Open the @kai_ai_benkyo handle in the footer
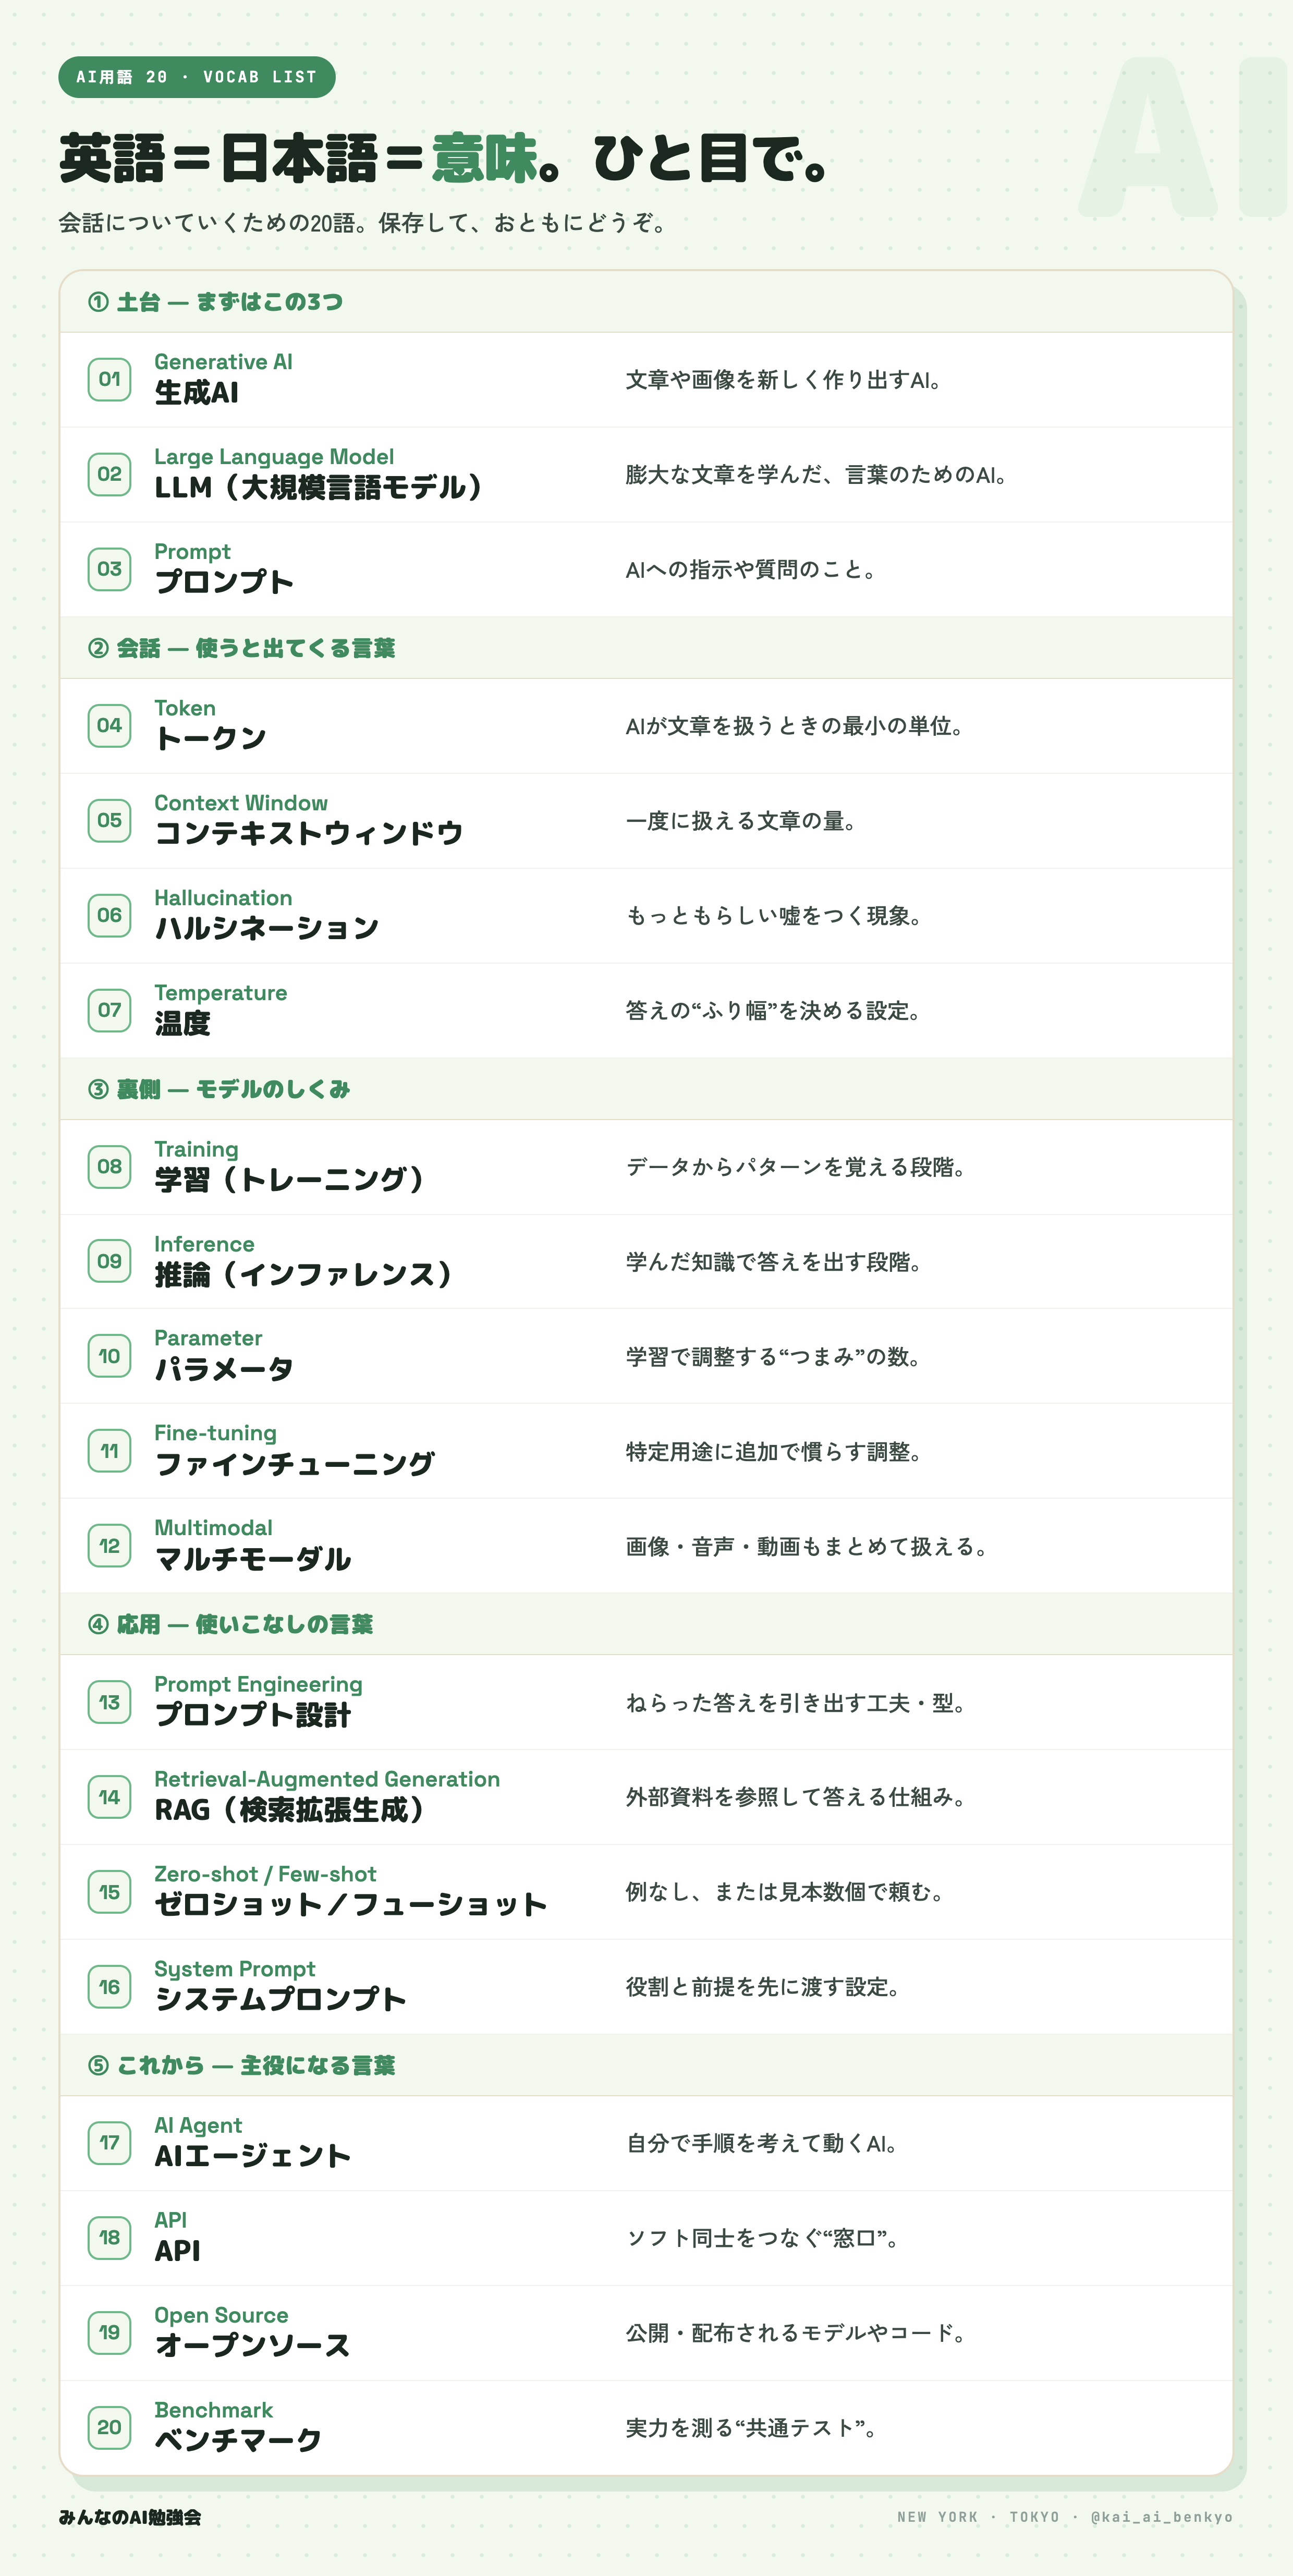Viewport: 1293px width, 2576px height. 1161,2517
